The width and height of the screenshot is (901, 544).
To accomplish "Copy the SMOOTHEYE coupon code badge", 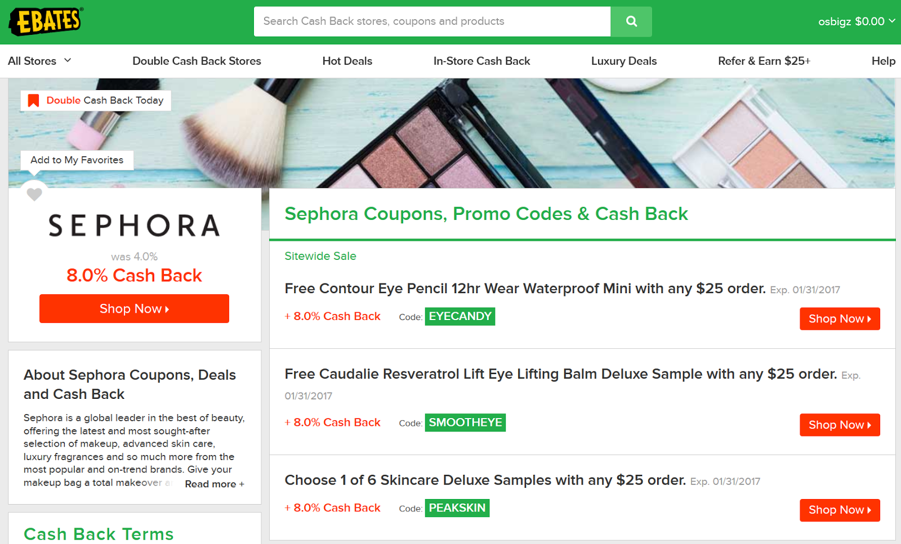I will [x=465, y=422].
